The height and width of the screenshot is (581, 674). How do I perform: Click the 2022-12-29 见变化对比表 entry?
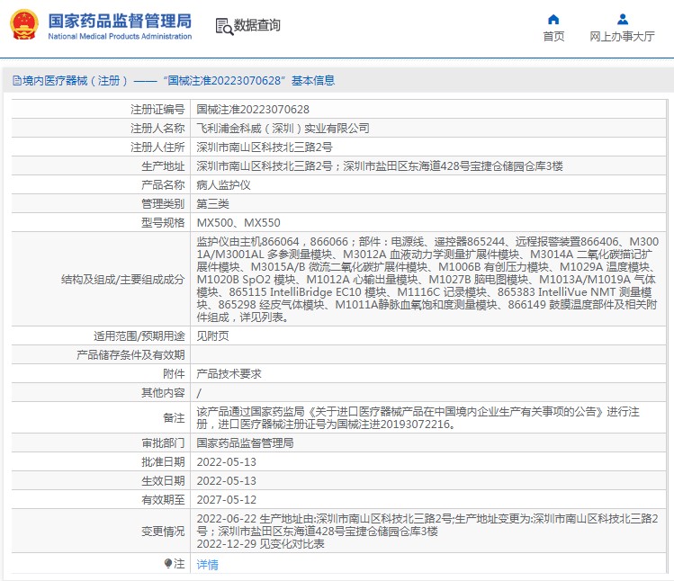(260, 544)
